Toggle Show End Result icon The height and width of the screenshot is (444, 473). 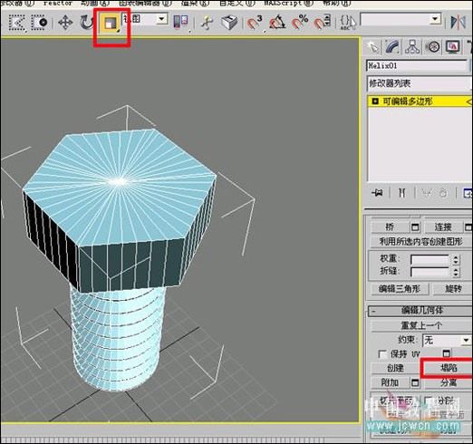pyautogui.click(x=402, y=192)
